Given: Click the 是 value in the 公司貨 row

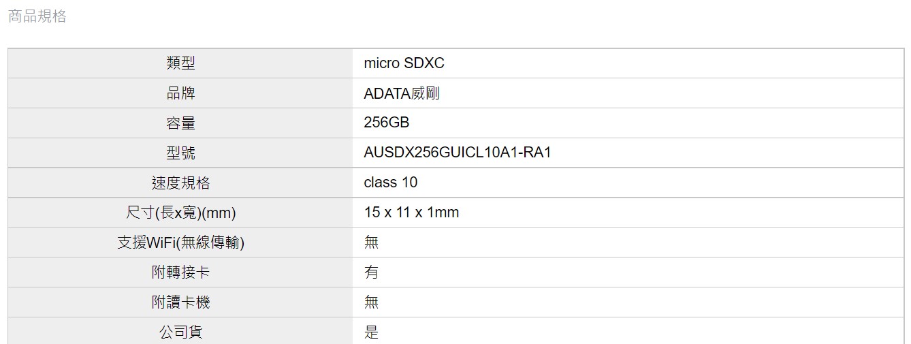Looking at the screenshot, I should pyautogui.click(x=372, y=332).
